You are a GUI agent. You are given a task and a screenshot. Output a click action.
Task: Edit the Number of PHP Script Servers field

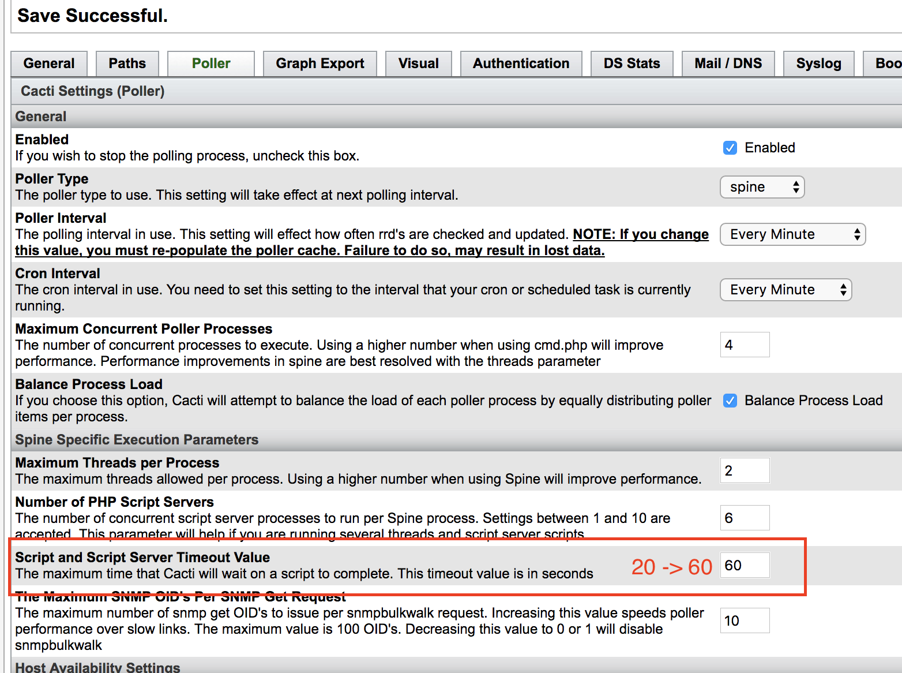tap(745, 518)
